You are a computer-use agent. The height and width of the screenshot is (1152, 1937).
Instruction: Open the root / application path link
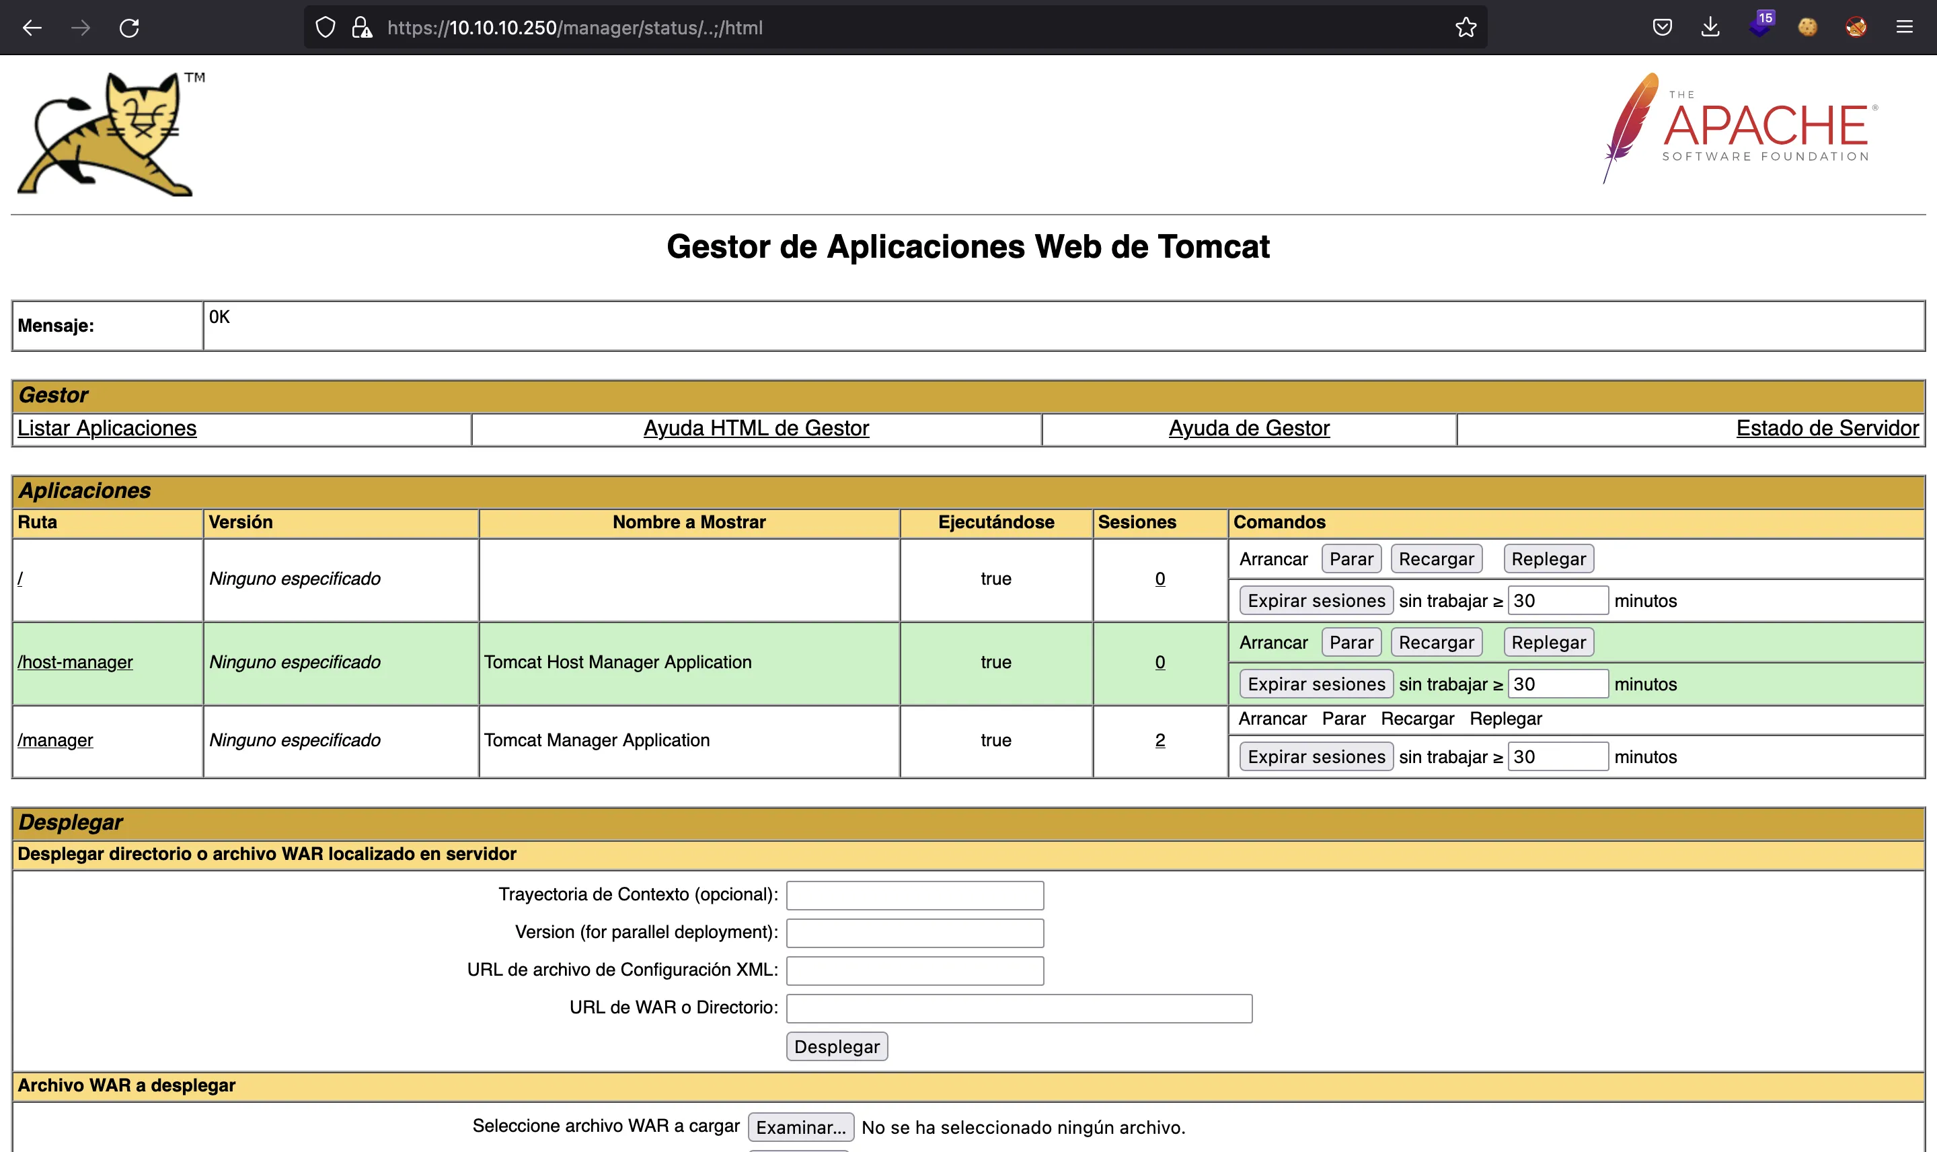click(20, 579)
